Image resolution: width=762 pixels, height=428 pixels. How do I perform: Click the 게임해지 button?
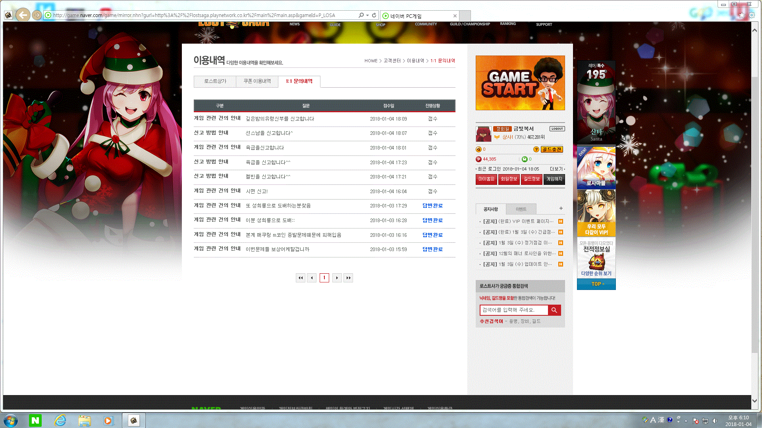tap(554, 179)
